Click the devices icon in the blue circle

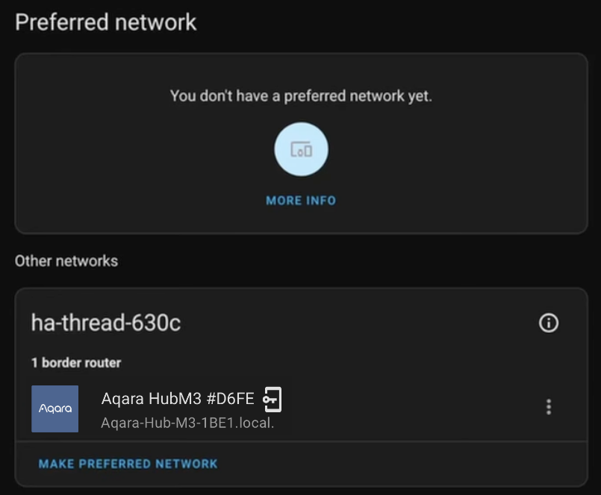click(x=301, y=151)
